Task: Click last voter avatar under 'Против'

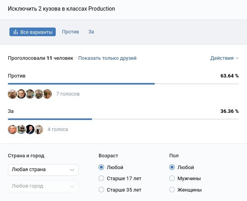Action: (47, 94)
